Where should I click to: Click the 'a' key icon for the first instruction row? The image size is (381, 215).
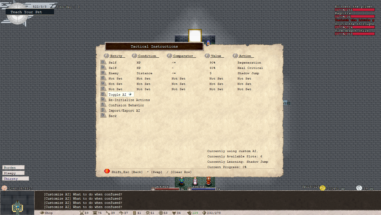pos(103,62)
